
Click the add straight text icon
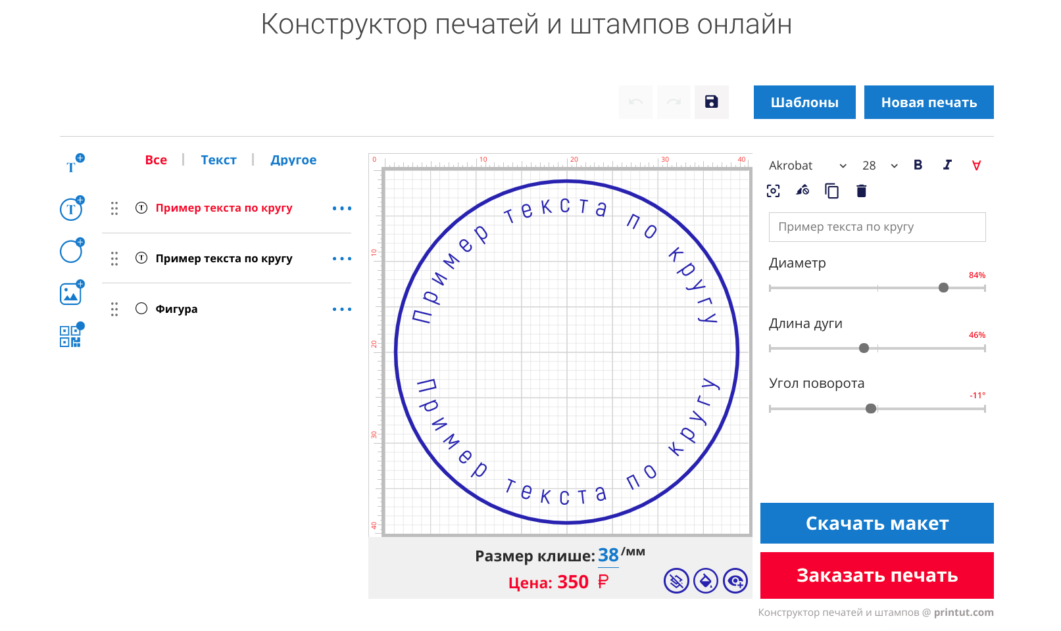[x=72, y=166]
